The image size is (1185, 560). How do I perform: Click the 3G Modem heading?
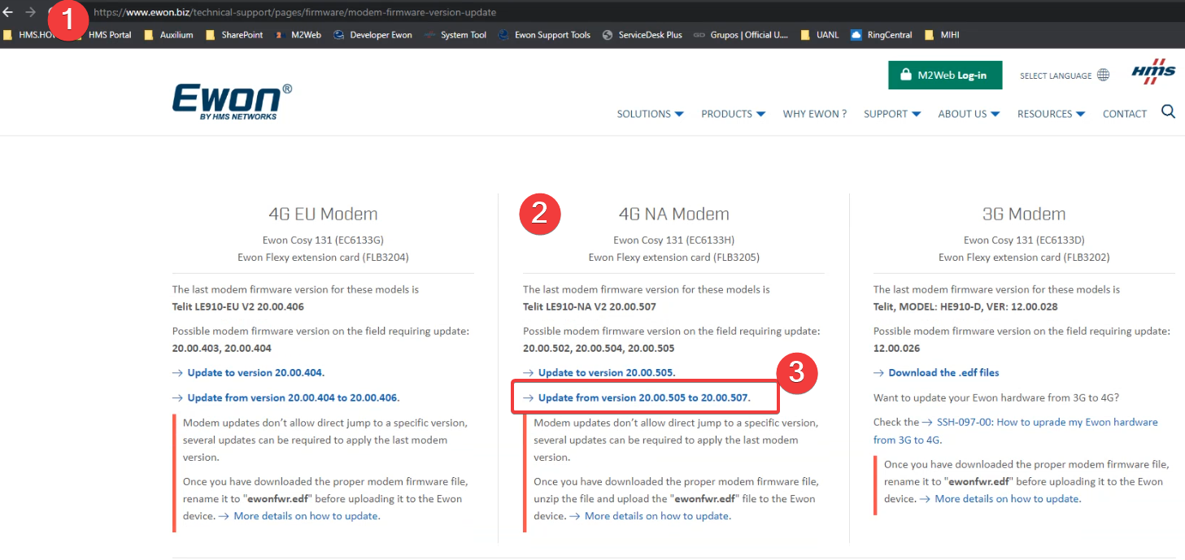coord(1024,214)
